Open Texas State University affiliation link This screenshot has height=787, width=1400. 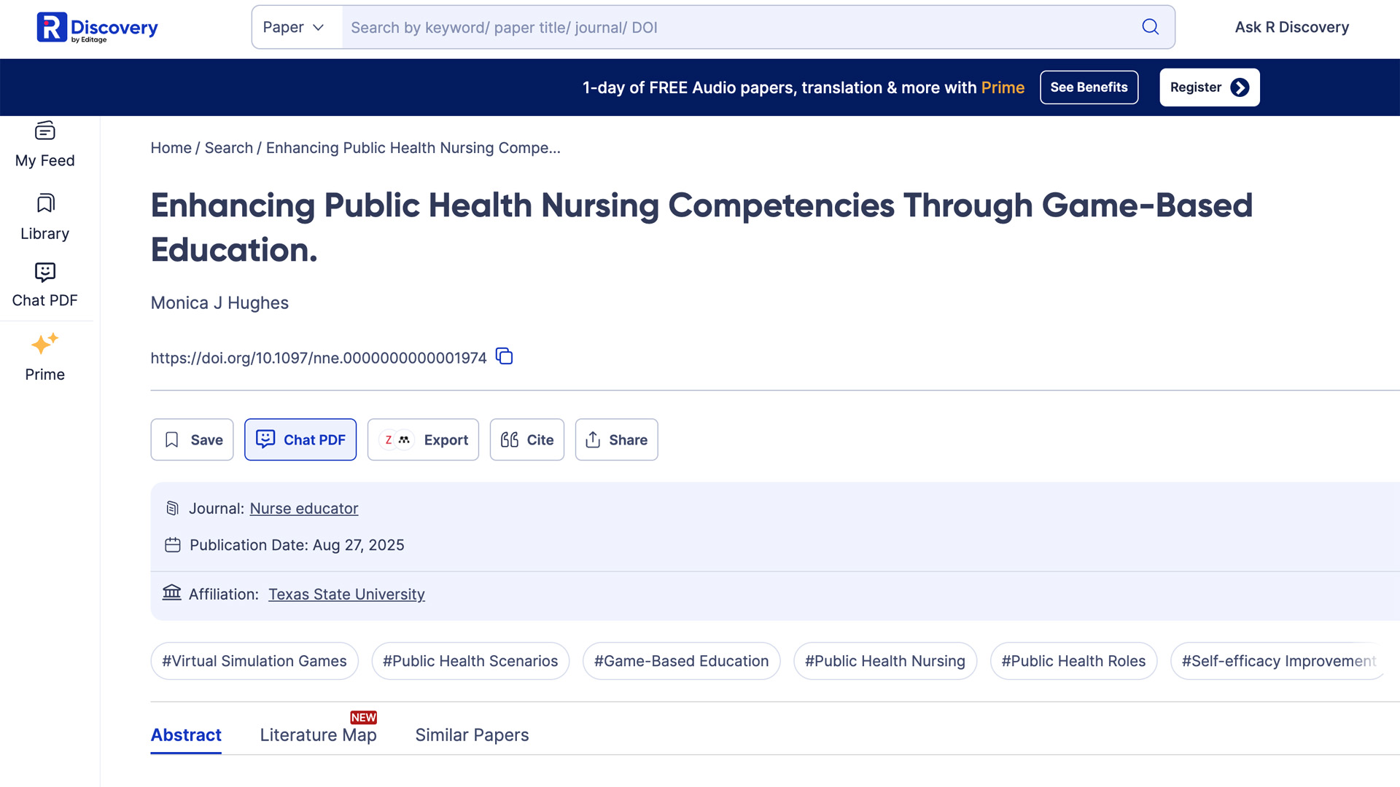pyautogui.click(x=346, y=595)
